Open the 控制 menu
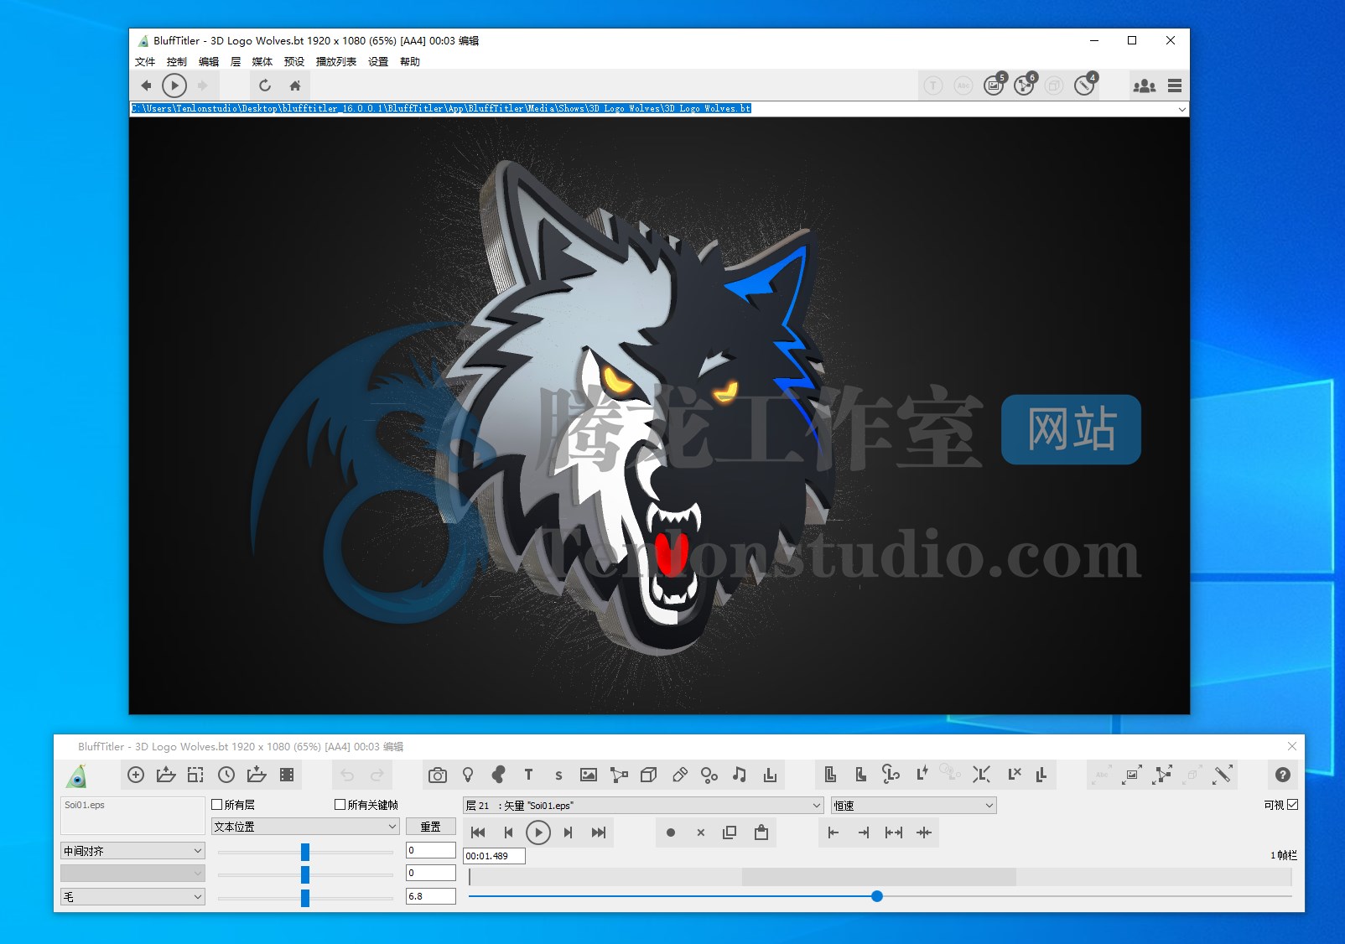Image resolution: width=1345 pixels, height=944 pixels. tap(177, 62)
